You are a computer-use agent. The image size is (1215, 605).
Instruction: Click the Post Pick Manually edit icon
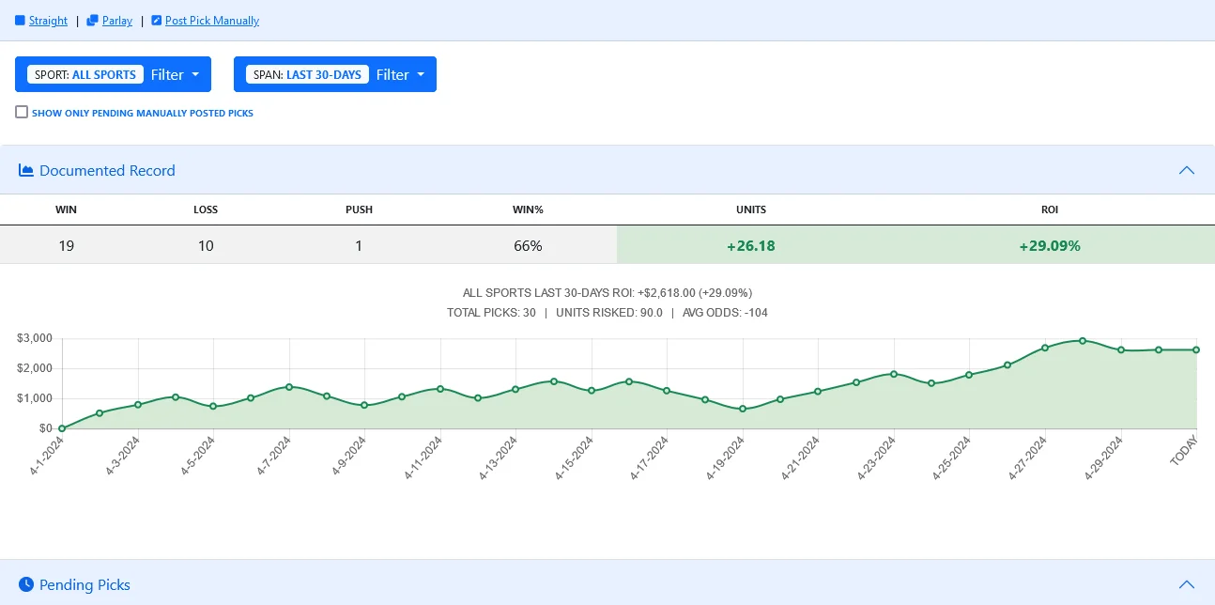pos(156,21)
